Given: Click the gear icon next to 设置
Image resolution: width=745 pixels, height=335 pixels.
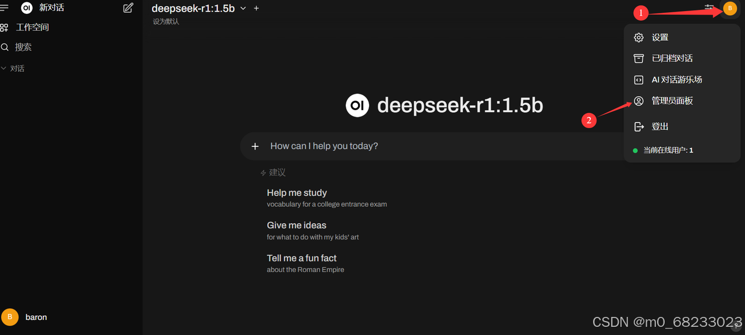Looking at the screenshot, I should tap(638, 37).
